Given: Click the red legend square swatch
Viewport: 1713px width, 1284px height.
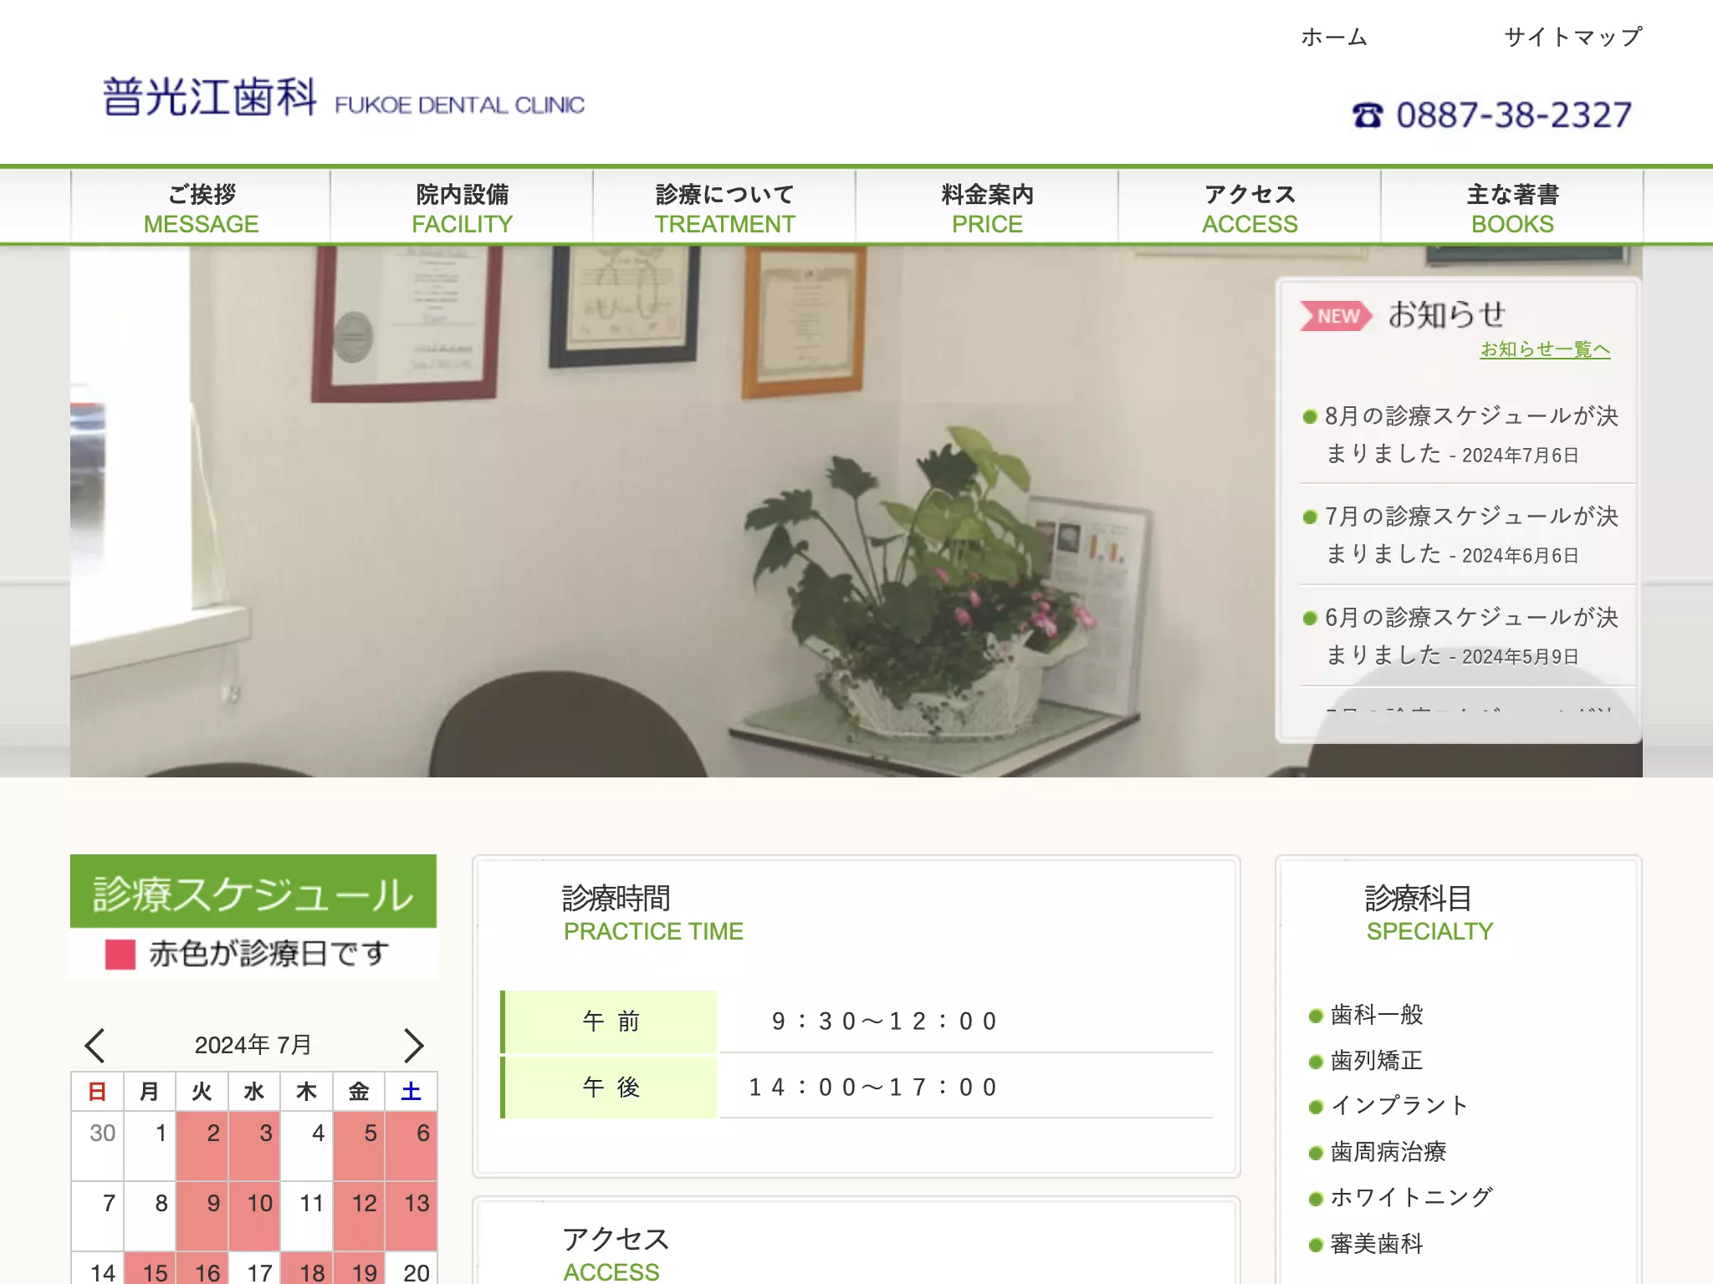Looking at the screenshot, I should click(120, 954).
